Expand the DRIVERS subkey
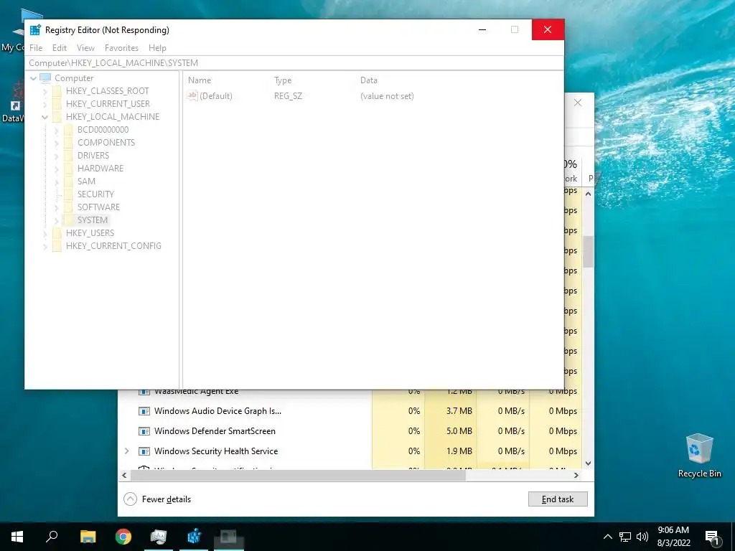735x551 pixels. 56,156
